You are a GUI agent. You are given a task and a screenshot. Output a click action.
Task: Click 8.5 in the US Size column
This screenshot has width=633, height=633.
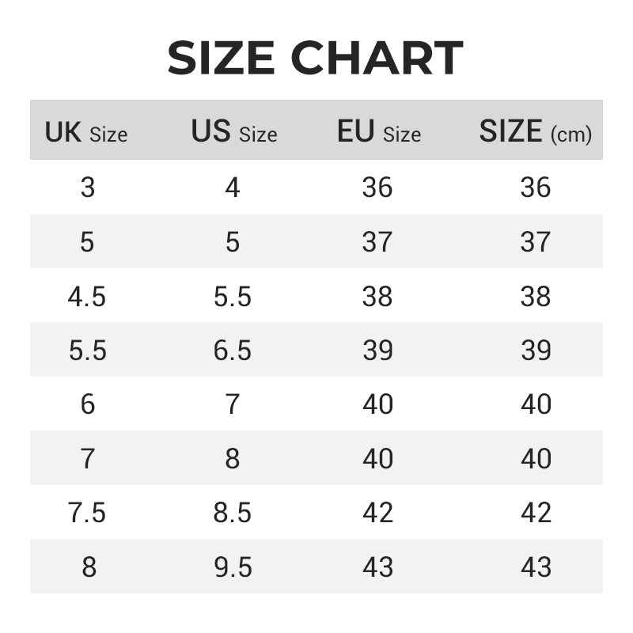tap(232, 513)
